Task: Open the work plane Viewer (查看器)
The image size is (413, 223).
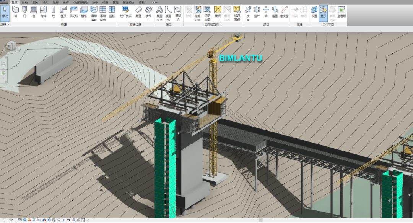Action: tap(341, 12)
